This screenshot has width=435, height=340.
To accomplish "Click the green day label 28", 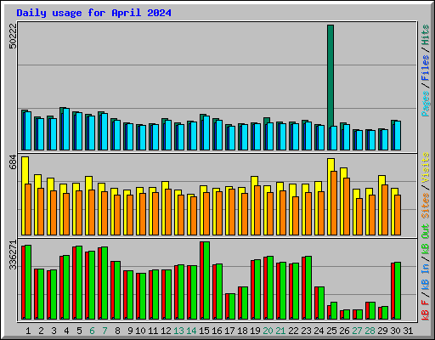I will click(370, 331).
